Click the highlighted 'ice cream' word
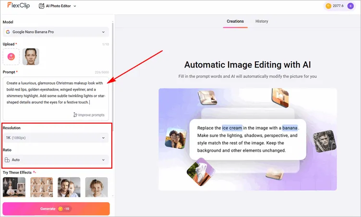The height and width of the screenshot is (217, 361). (x=232, y=128)
